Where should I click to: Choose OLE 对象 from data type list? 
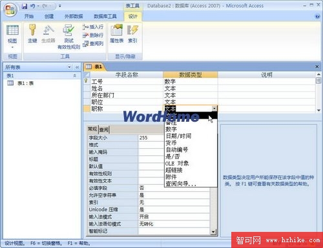point(191,164)
